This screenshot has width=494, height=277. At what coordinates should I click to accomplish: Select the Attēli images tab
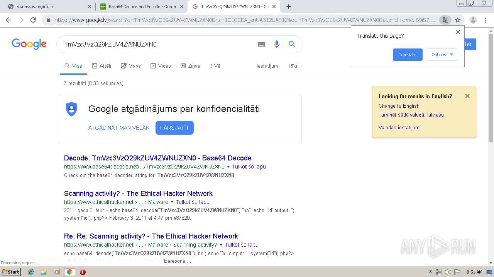(102, 66)
